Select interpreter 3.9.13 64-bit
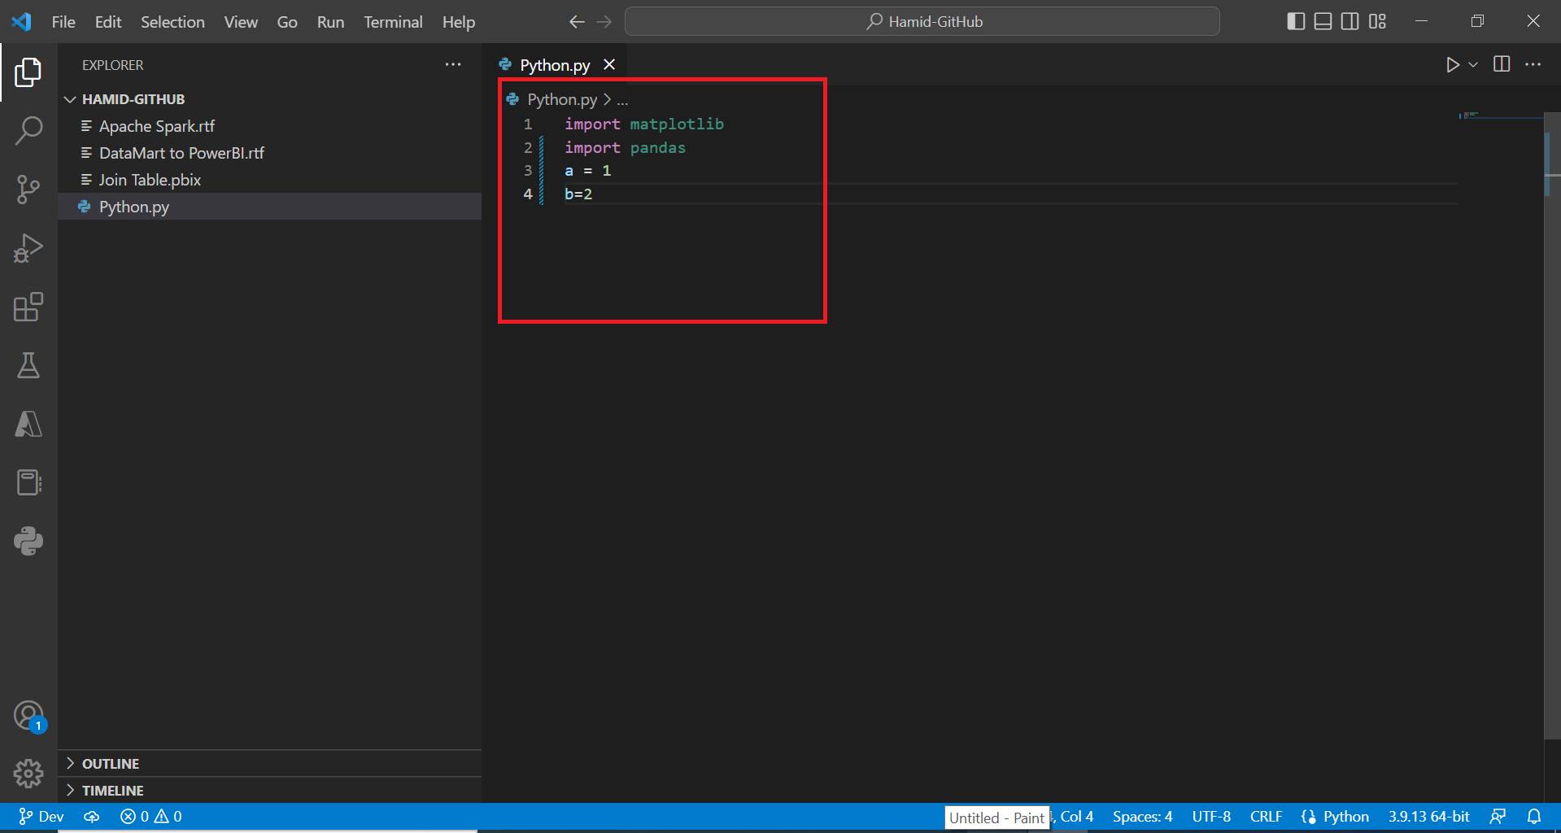Viewport: 1561px width, 833px height. click(1428, 817)
